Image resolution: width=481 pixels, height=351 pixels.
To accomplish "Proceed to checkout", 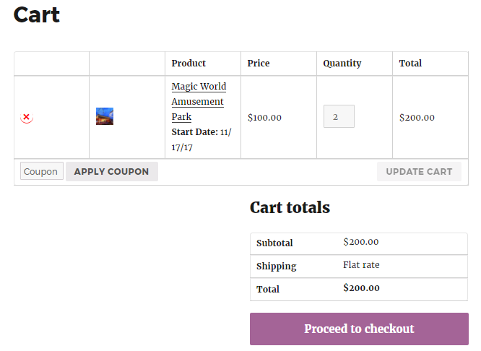I will click(359, 329).
